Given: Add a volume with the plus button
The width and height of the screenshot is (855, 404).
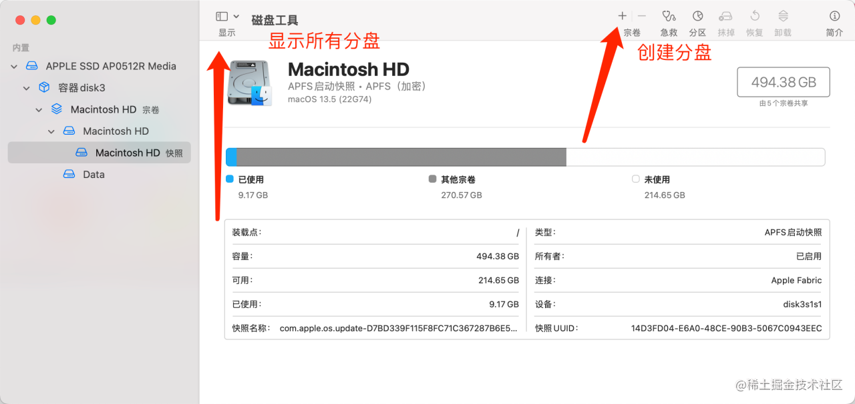Looking at the screenshot, I should tap(622, 16).
